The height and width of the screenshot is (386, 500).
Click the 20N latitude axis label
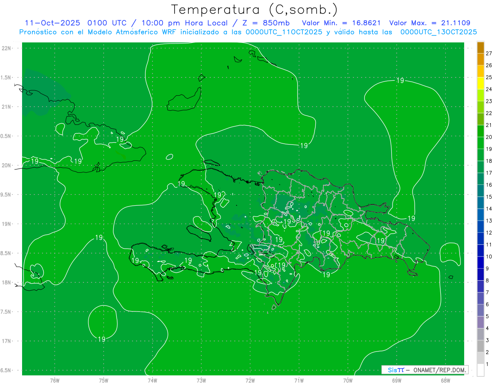point(7,165)
